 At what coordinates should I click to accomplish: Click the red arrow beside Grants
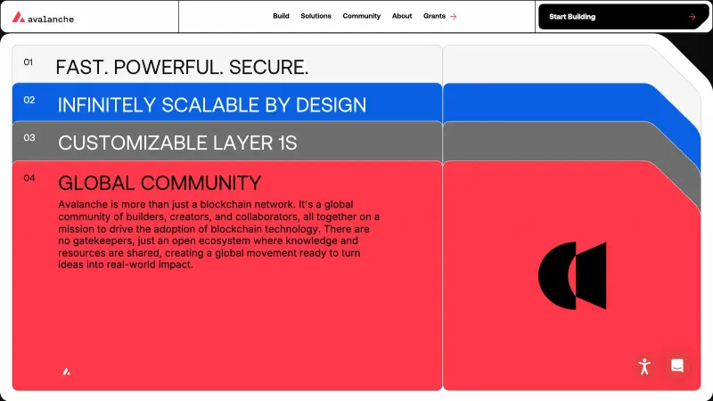(x=453, y=16)
